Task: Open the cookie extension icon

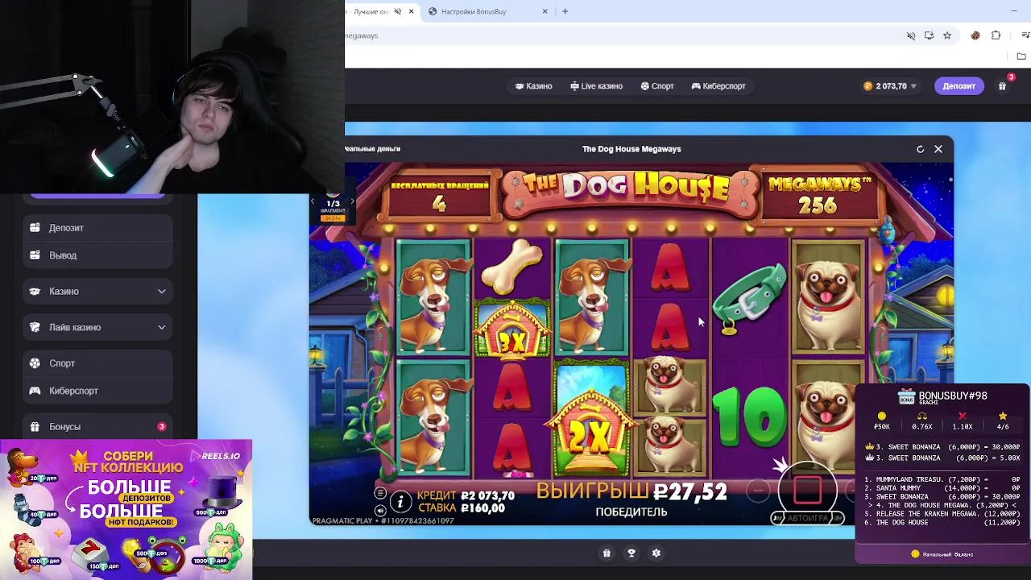Action: [x=975, y=35]
